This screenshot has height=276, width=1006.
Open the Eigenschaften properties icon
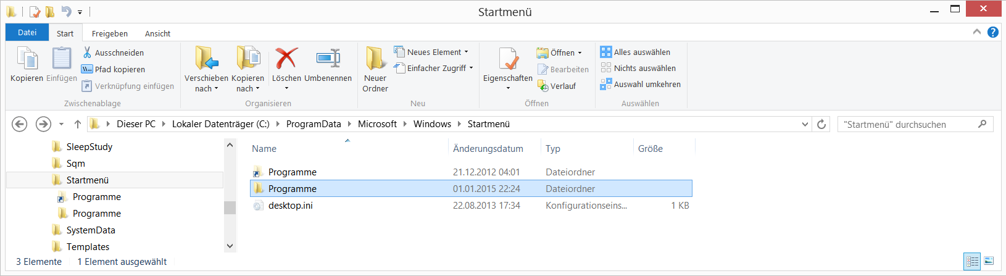click(x=508, y=59)
